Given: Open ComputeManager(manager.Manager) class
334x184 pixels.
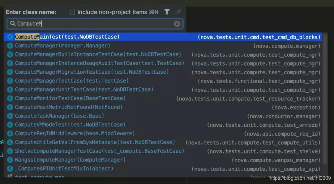Looking at the screenshot, I should pos(163,46).
